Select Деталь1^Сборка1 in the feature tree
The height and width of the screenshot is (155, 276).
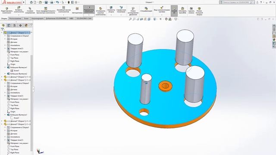tap(17, 33)
